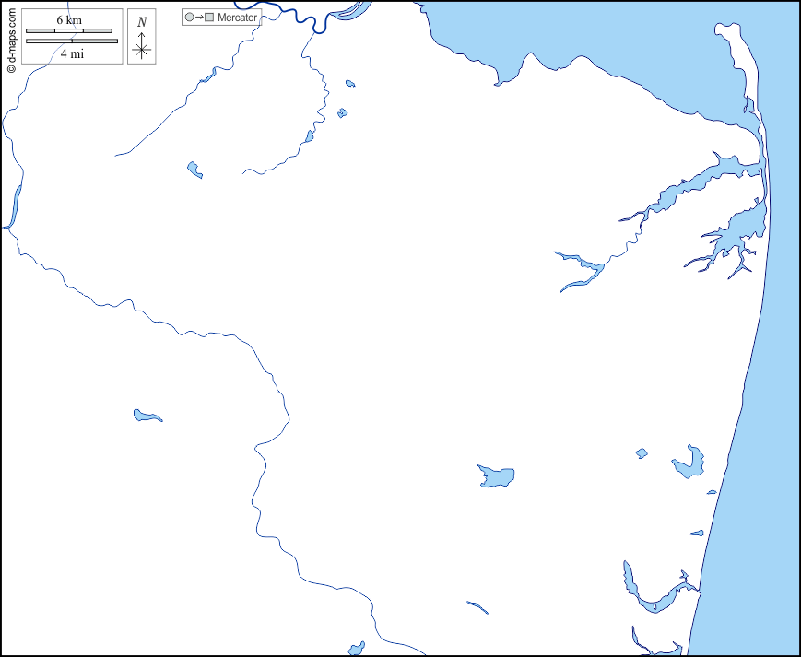Click the thick river bend at top edge
Image resolution: width=801 pixels, height=657 pixels.
[320, 23]
